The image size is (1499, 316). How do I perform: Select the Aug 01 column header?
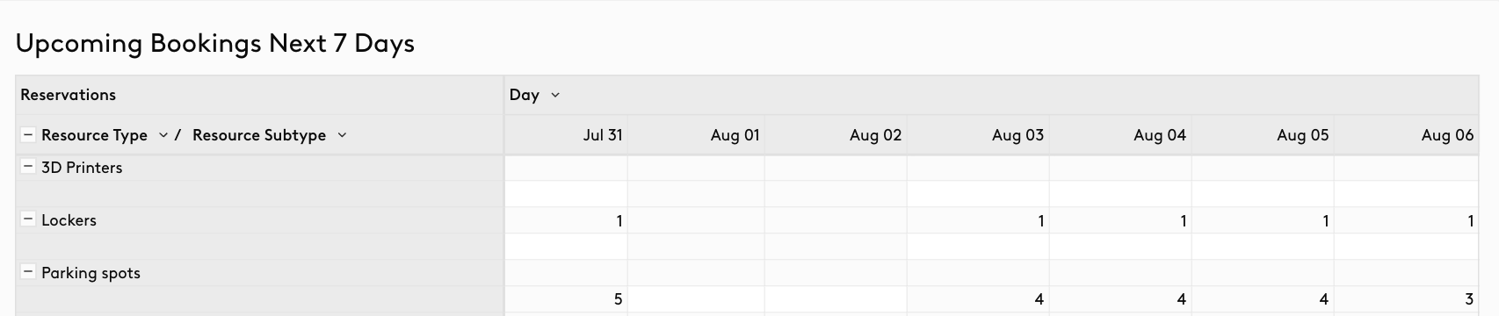coord(696,135)
